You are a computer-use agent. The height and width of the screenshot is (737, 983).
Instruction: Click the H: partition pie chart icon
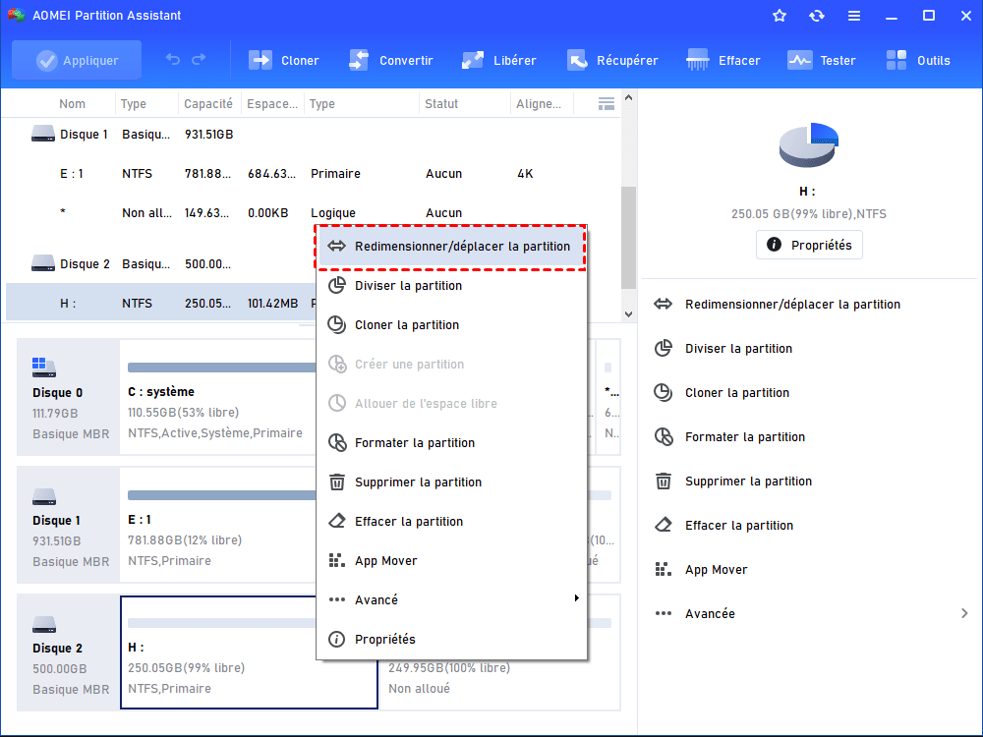click(x=809, y=144)
